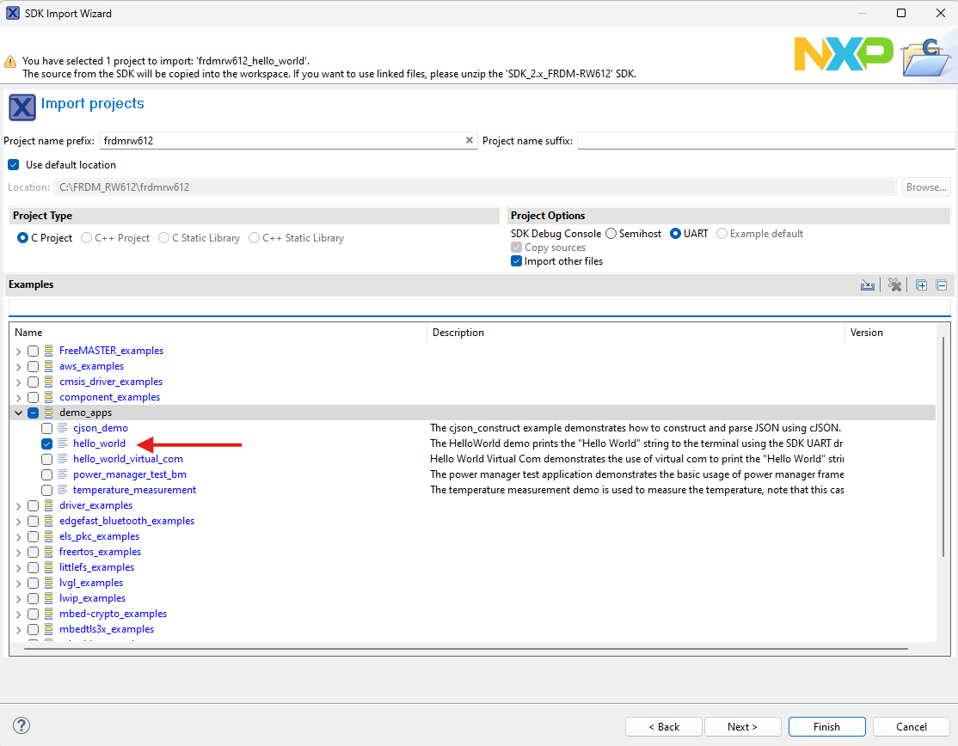The width and height of the screenshot is (958, 746).
Task: Select the Semihost radio button
Action: click(x=611, y=234)
